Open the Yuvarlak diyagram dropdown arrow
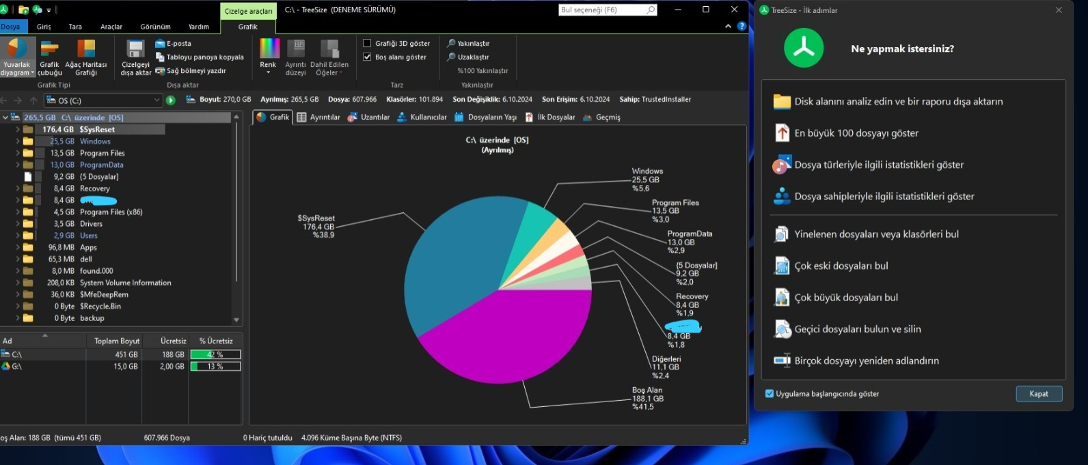1088x465 pixels. pyautogui.click(x=32, y=73)
